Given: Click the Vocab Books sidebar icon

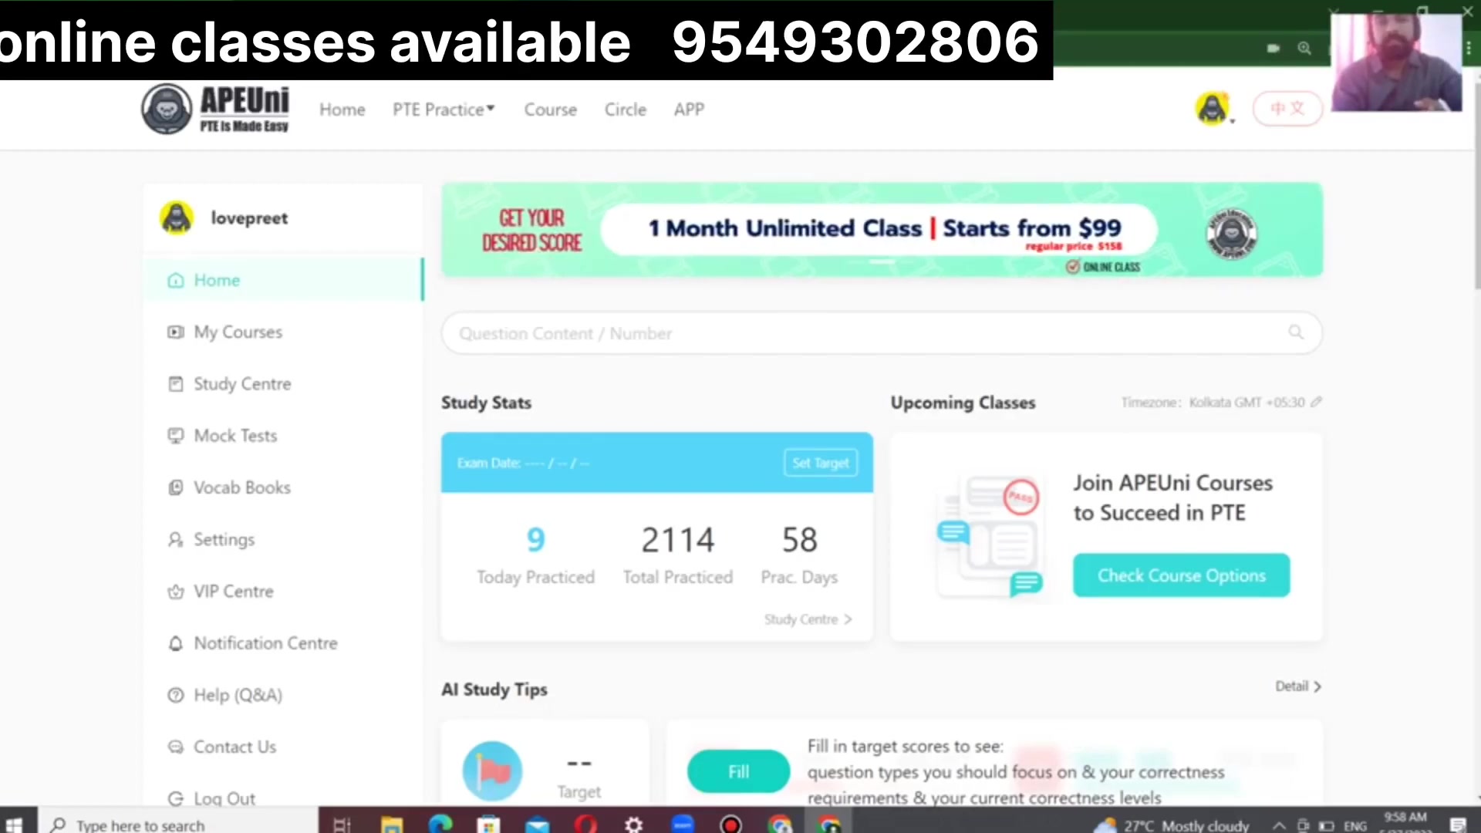Looking at the screenshot, I should [176, 487].
